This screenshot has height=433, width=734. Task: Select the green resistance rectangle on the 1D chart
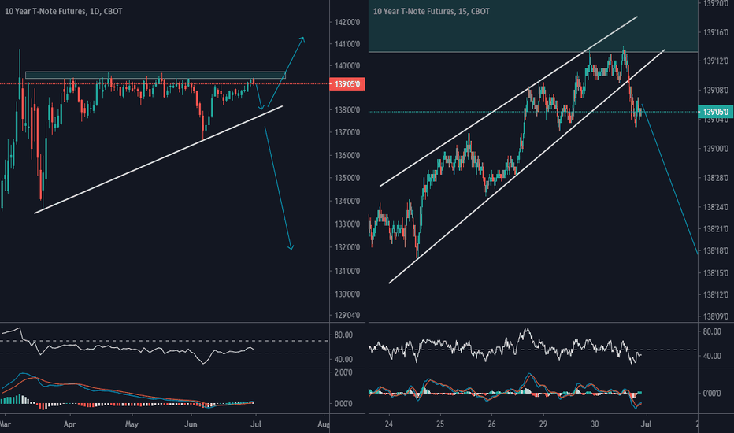tap(155, 75)
